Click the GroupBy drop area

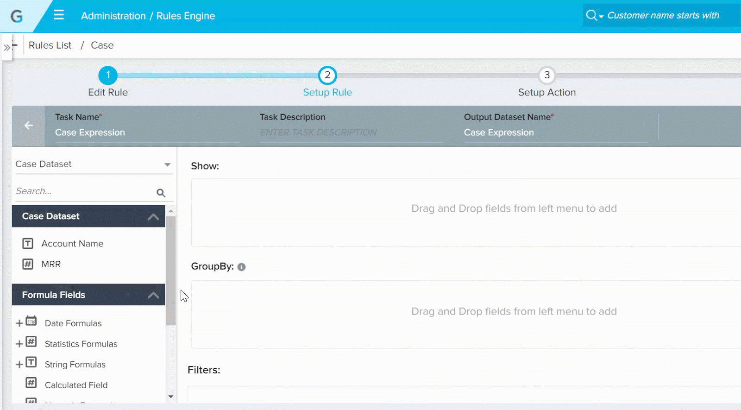[x=466, y=314]
